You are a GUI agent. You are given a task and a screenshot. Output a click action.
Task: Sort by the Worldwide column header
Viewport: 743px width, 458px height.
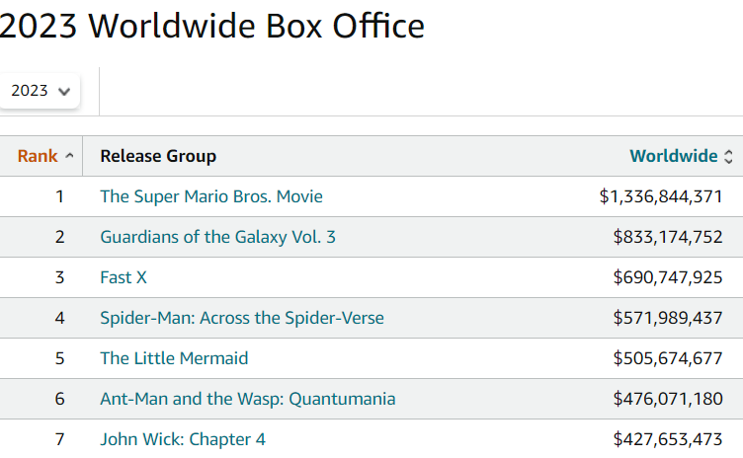point(673,156)
